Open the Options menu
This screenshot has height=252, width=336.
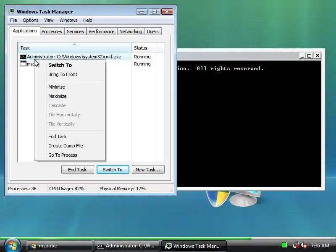point(31,20)
